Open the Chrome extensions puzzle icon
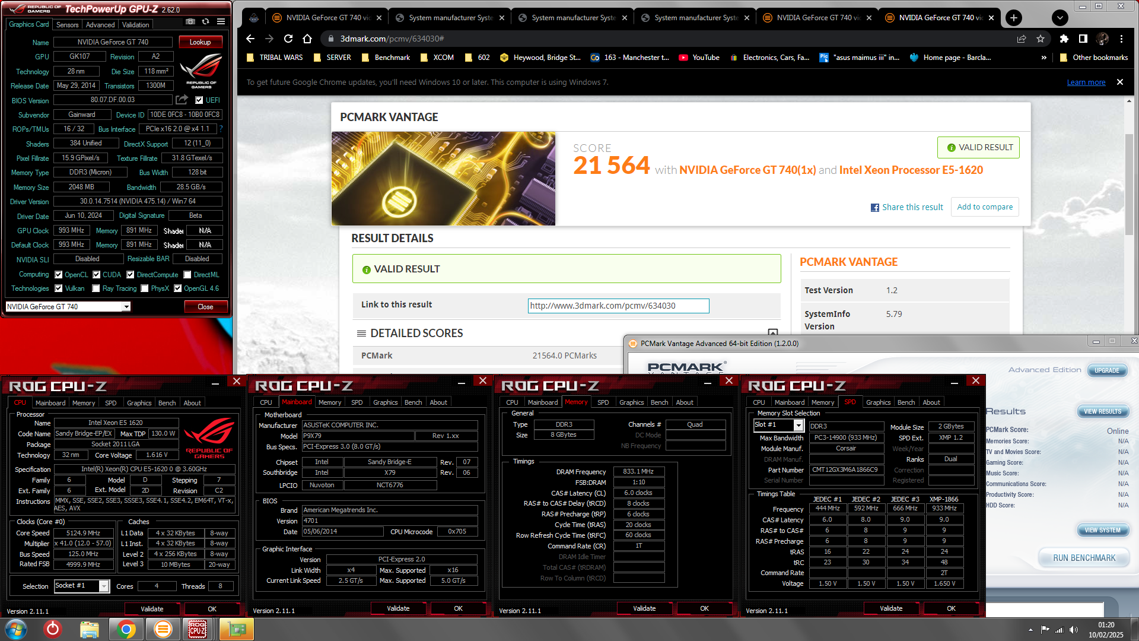 pos(1064,39)
